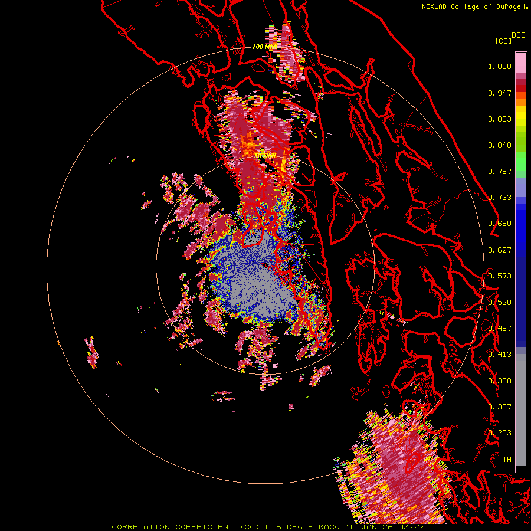531x531 pixels.
Task: Click the 1.000 colorbar value
Action: coord(500,66)
